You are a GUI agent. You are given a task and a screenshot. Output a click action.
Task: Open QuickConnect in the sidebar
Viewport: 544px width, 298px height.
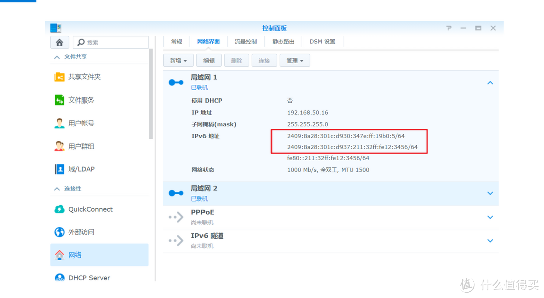(100, 209)
